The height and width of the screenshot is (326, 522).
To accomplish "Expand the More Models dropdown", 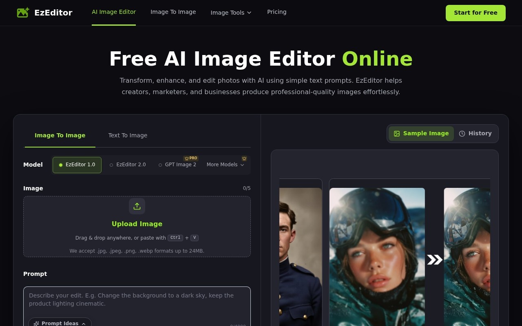I will click(226, 165).
